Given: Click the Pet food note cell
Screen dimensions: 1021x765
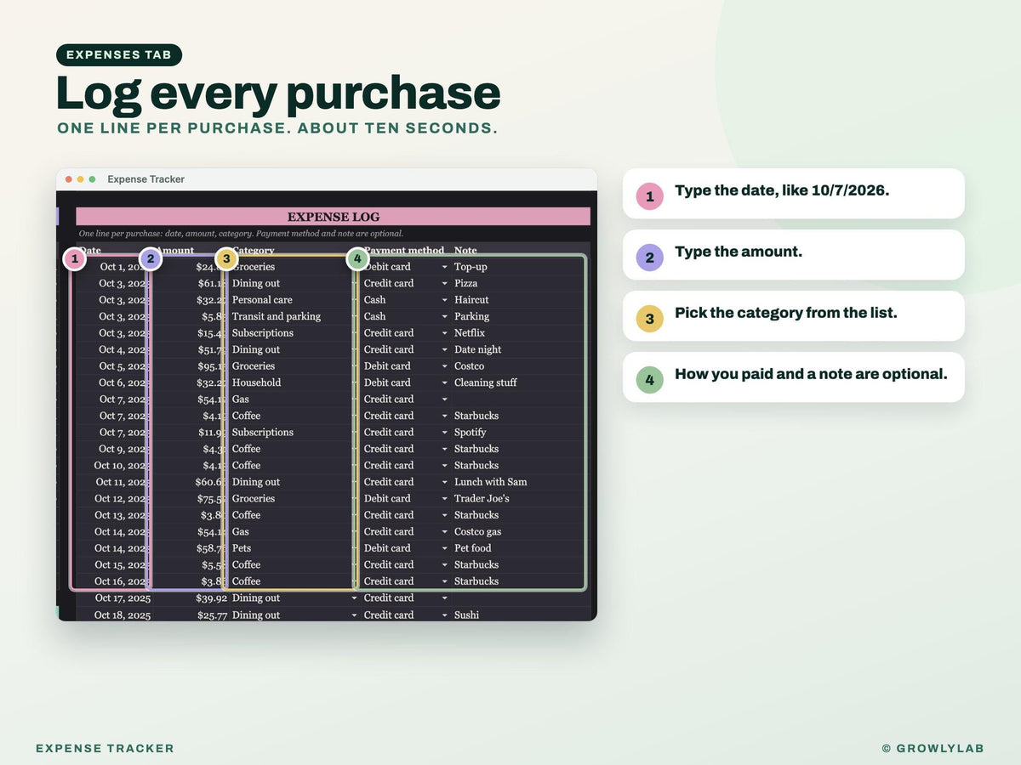Looking at the screenshot, I should [520, 548].
